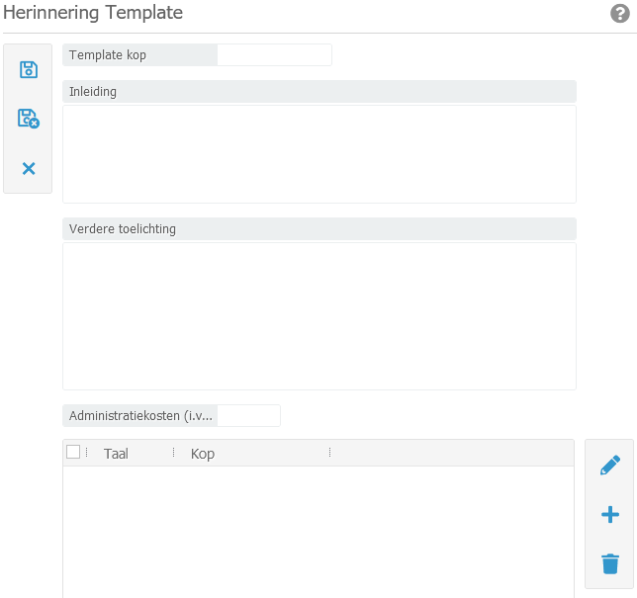
Task: Sort by the Taal column header
Action: tap(116, 454)
